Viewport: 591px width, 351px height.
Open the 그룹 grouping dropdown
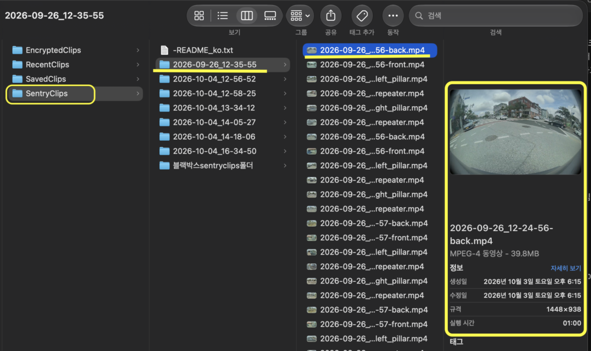tap(300, 16)
